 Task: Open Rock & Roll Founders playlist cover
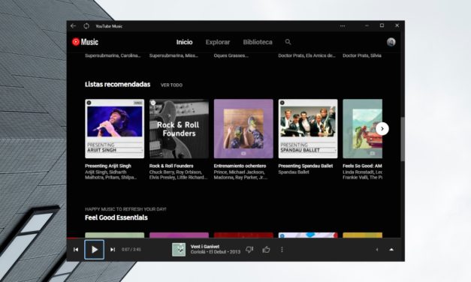179,129
